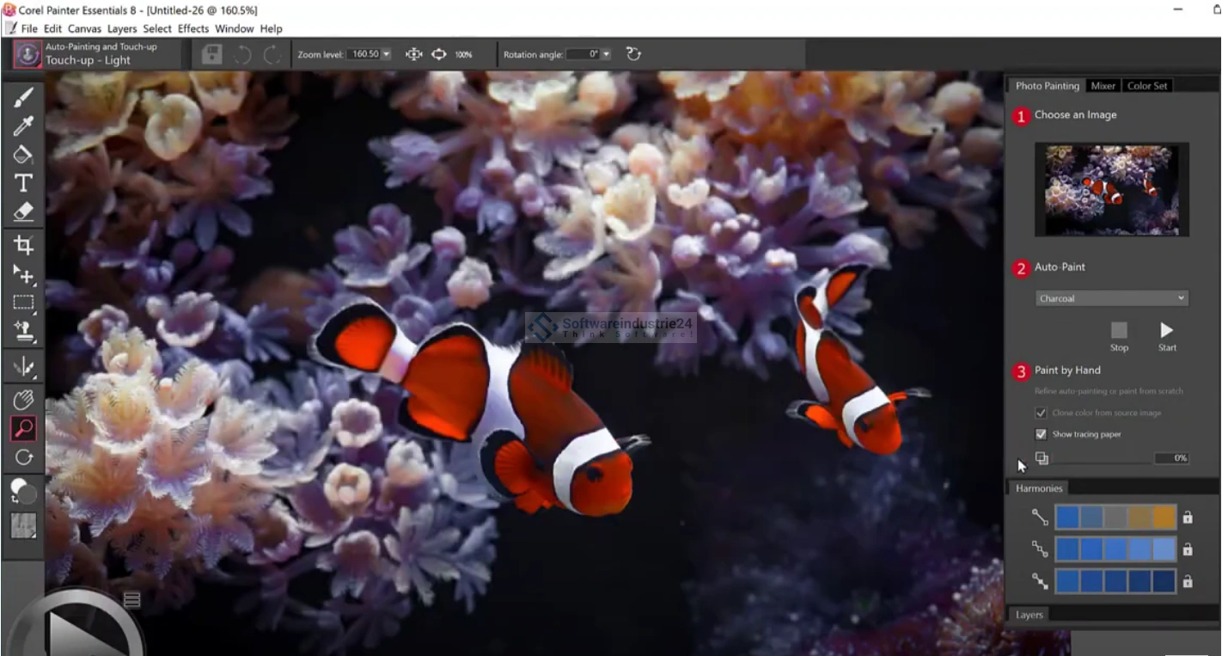The image size is (1222, 656).
Task: Toggle lock on first harmony row
Action: pyautogui.click(x=1187, y=518)
